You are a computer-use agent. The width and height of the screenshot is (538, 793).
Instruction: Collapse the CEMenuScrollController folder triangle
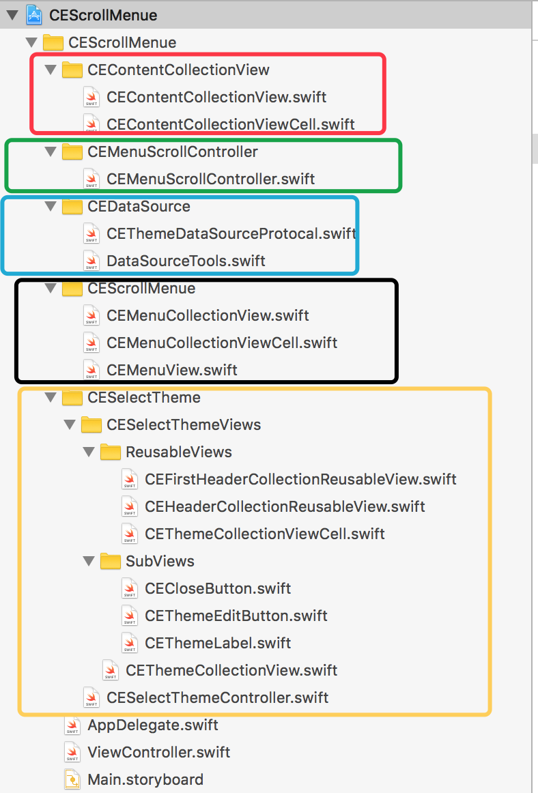pyautogui.click(x=50, y=152)
